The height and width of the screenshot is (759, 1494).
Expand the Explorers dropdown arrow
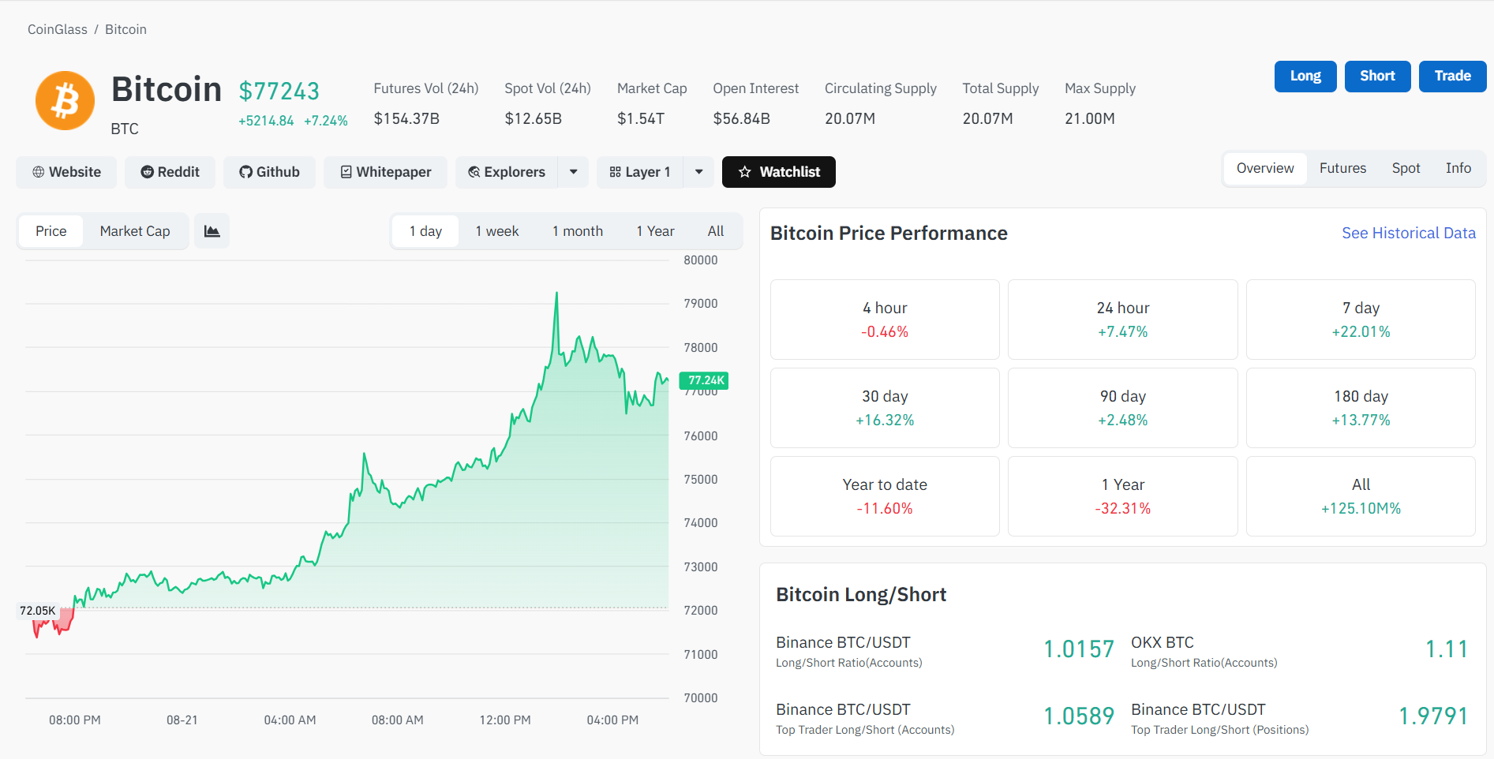click(x=574, y=172)
